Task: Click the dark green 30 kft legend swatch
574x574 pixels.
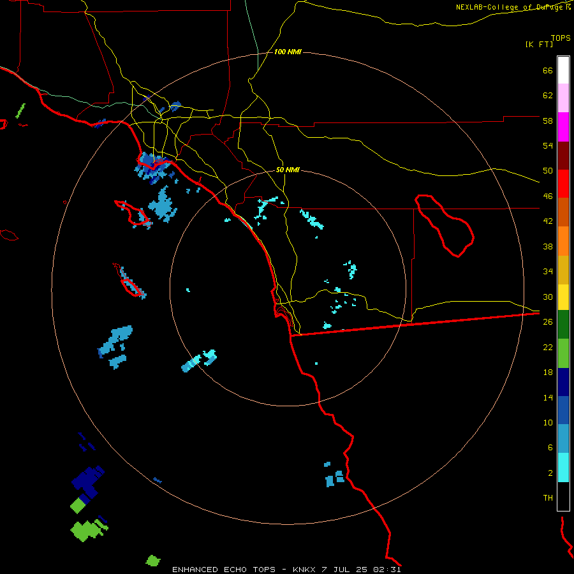Action: (x=563, y=325)
